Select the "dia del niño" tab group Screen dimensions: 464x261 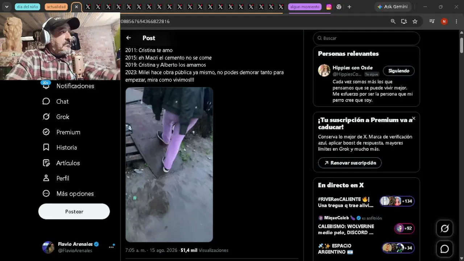(28, 7)
